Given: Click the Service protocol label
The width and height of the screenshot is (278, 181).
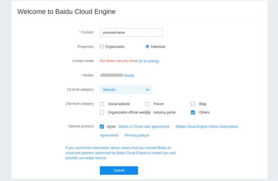Looking at the screenshot, I should click(x=81, y=126).
